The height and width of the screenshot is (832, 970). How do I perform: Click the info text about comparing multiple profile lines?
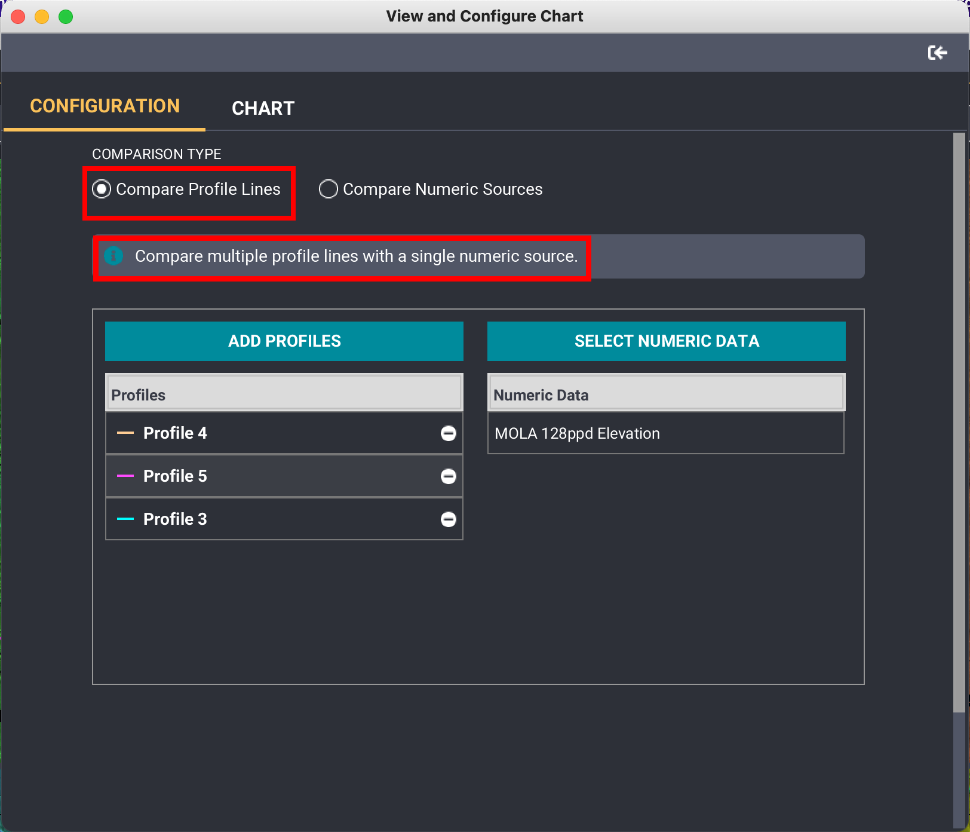pyautogui.click(x=357, y=256)
